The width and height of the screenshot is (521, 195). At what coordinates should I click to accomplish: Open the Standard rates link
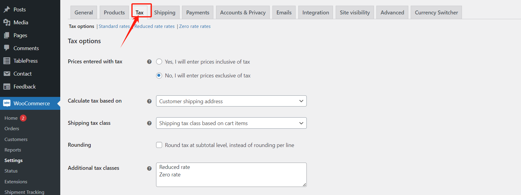pos(114,26)
